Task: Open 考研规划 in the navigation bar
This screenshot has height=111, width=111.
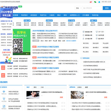Action: (x=24, y=15)
